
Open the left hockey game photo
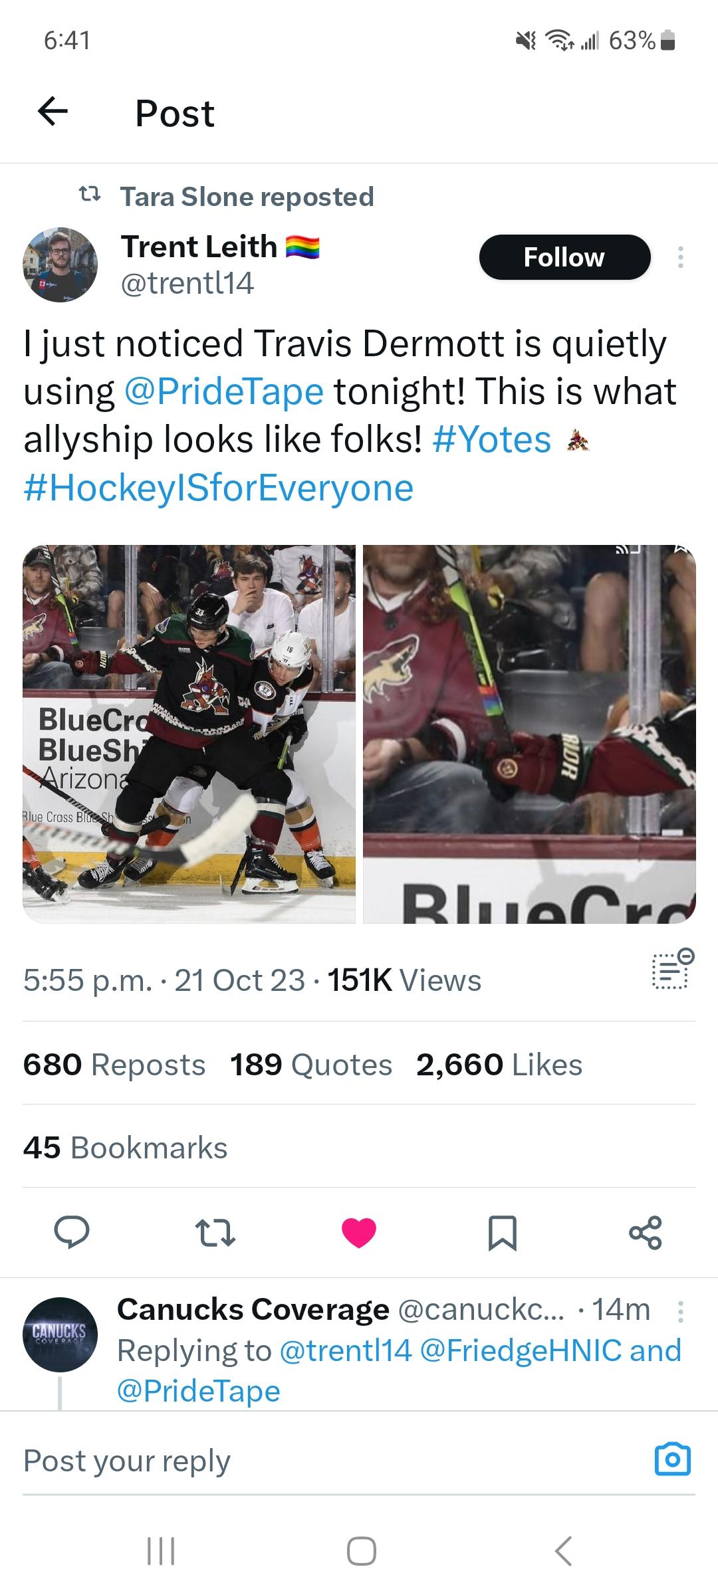tap(189, 734)
